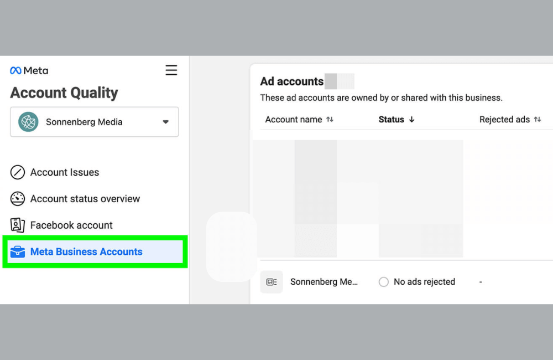This screenshot has width=553, height=360.
Task: Go to Account status overview
Action: pos(85,199)
